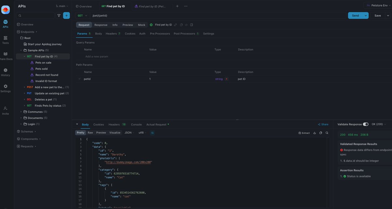Open the Post Processors tab

[186, 34]
